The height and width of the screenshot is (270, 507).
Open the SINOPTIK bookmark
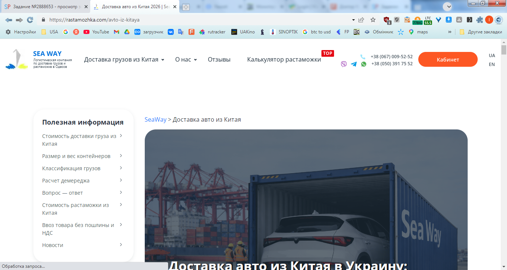pyautogui.click(x=284, y=32)
